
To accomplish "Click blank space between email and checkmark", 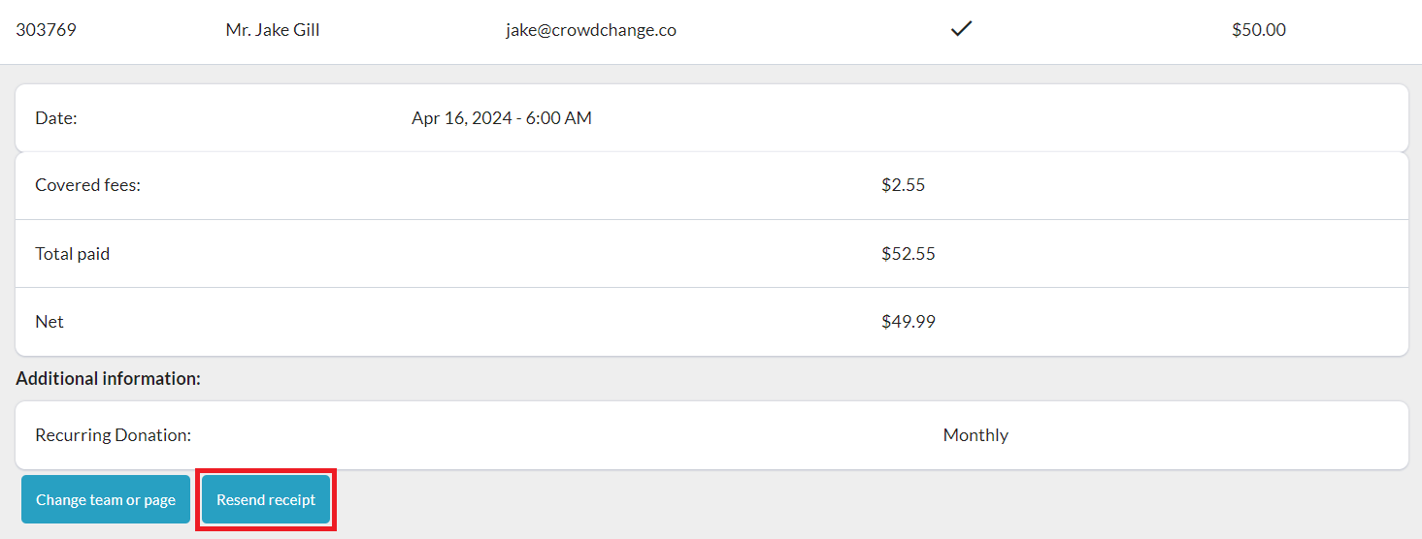I will pyautogui.click(x=815, y=30).
